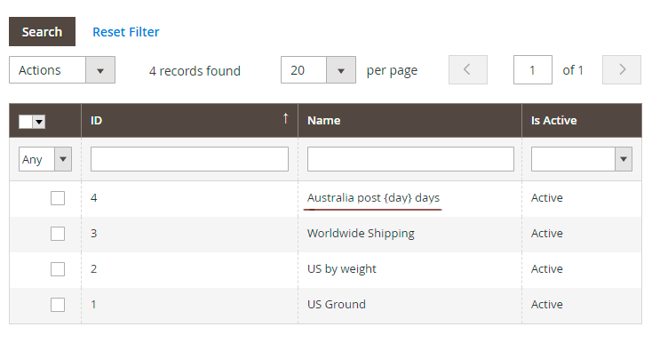Viewport: 652px width, 343px height.
Task: Click the Search button
Action: pos(42,32)
